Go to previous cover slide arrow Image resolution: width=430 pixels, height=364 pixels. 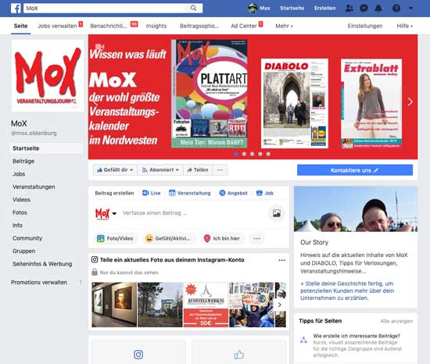[x=95, y=102]
